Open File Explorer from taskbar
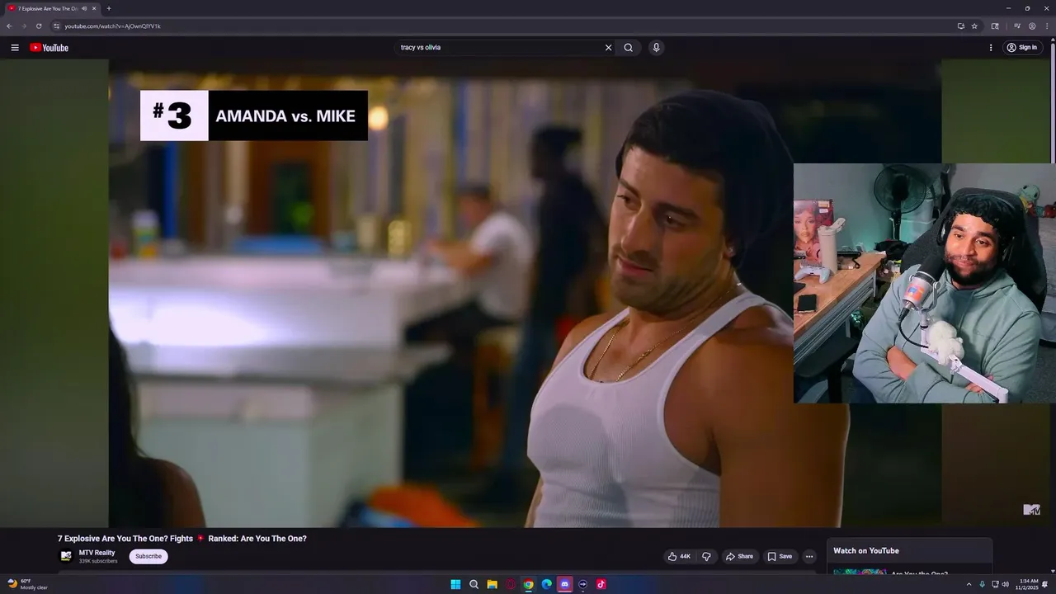 492,584
